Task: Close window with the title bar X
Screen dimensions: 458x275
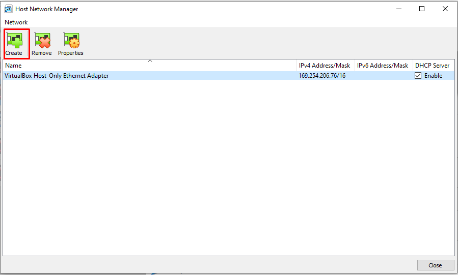Action: (x=445, y=9)
